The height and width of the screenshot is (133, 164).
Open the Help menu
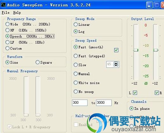17,13
